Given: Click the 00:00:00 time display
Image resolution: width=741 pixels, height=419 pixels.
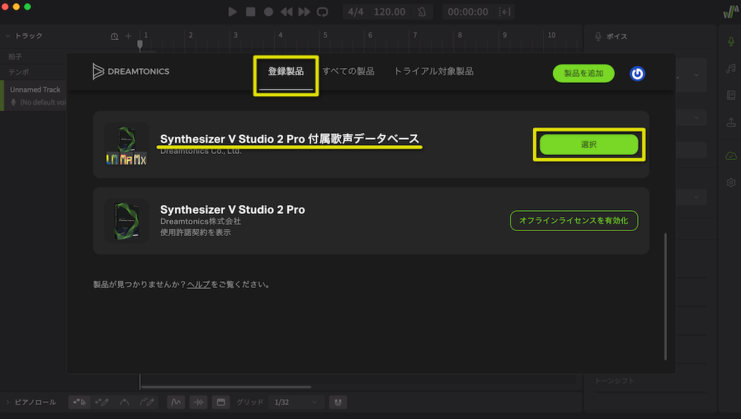Looking at the screenshot, I should point(468,12).
